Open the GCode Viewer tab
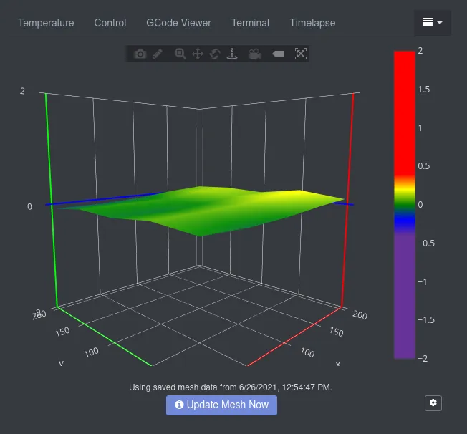The width and height of the screenshot is (467, 434). (178, 23)
